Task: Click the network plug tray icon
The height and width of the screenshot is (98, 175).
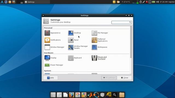Action: [144, 2]
